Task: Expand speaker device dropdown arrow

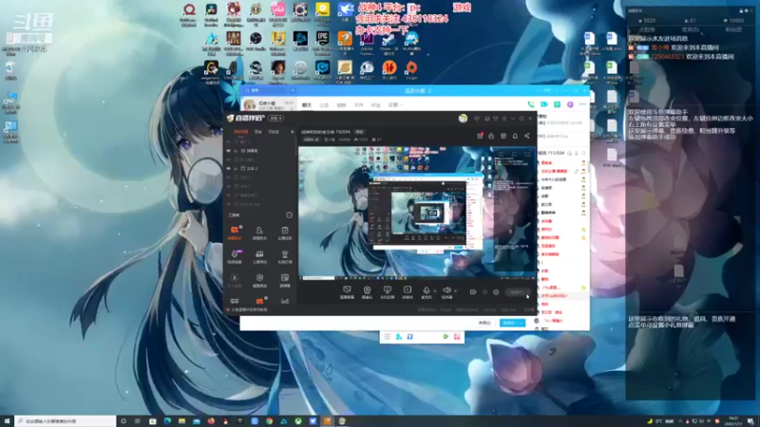Action: pos(455,291)
